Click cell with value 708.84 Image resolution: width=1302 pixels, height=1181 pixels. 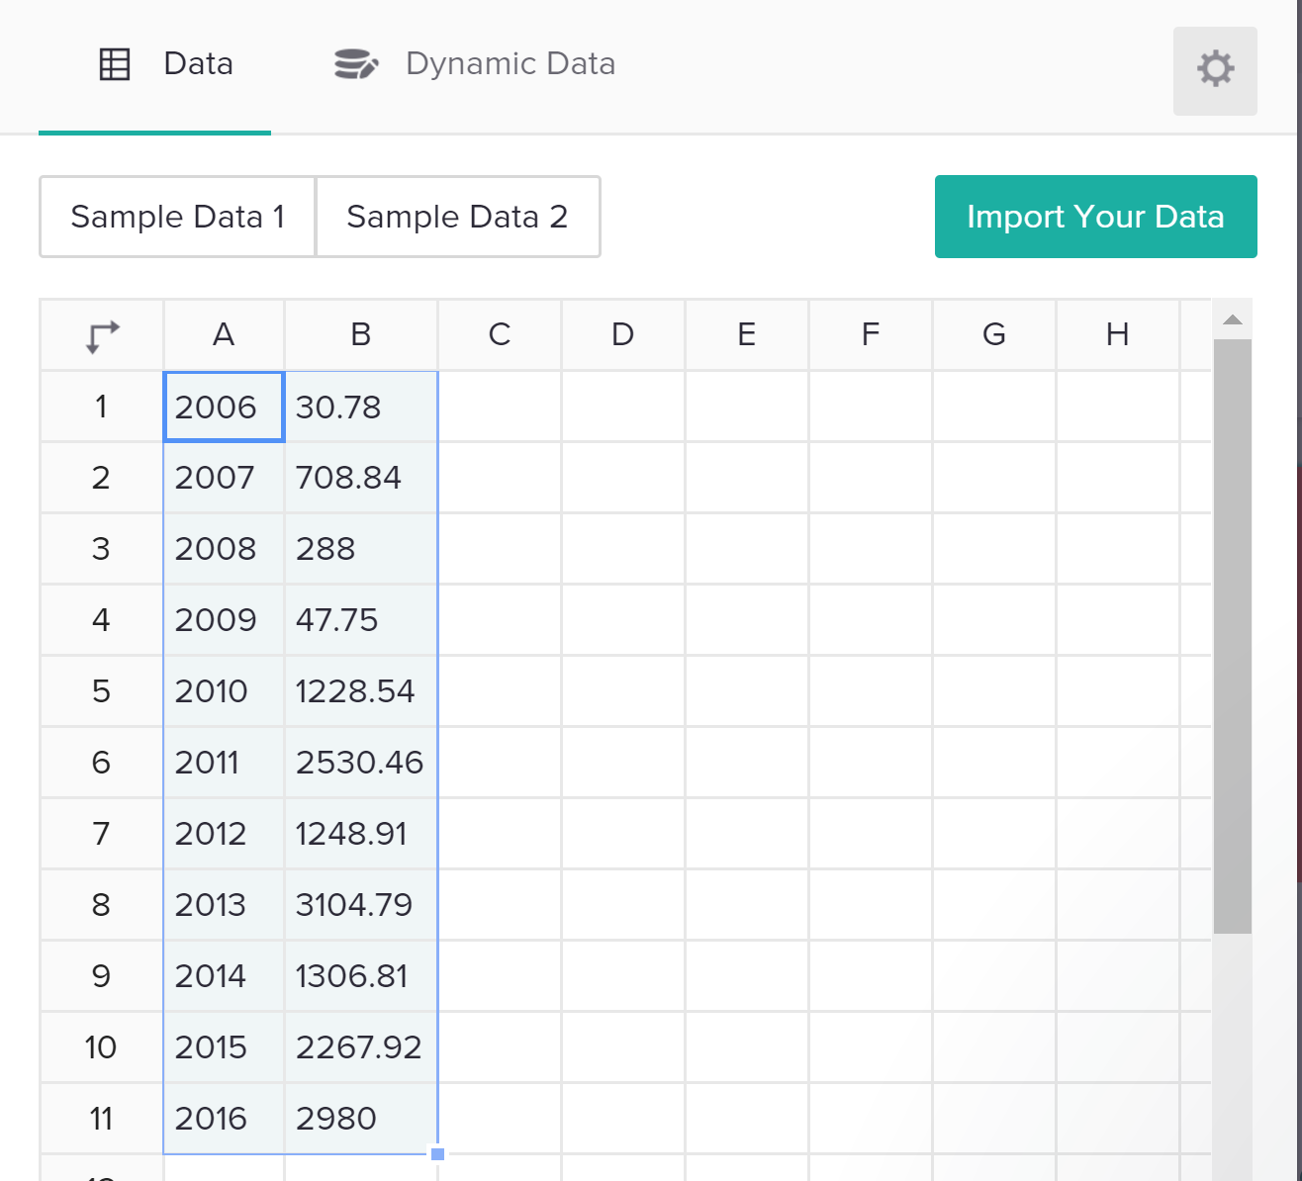click(x=361, y=478)
